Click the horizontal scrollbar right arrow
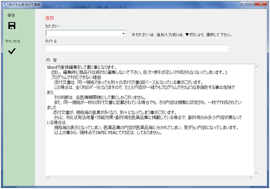 252,177
